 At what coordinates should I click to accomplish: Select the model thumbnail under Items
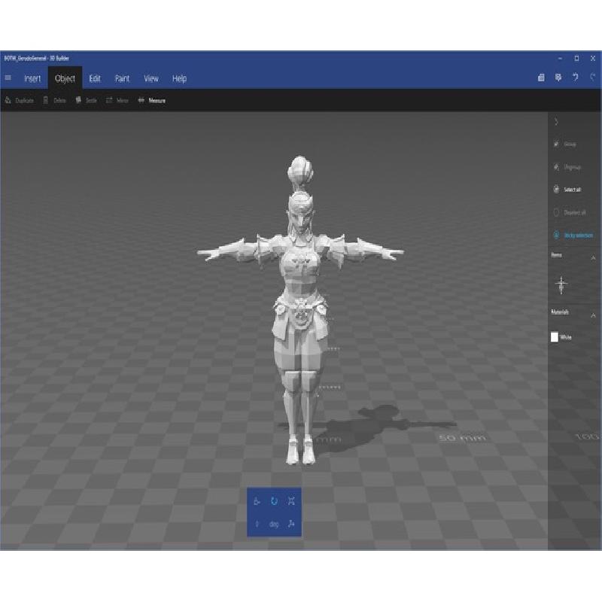pyautogui.click(x=561, y=285)
